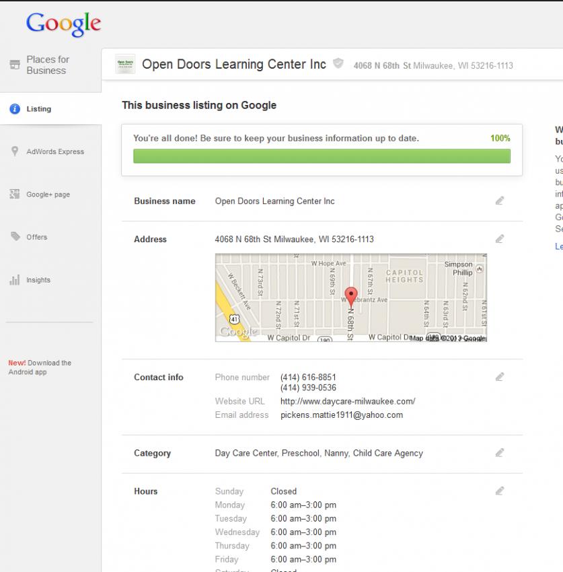Image resolution: width=563 pixels, height=572 pixels.
Task: Open website URL daycare-milwaukee.com
Action: 348,402
